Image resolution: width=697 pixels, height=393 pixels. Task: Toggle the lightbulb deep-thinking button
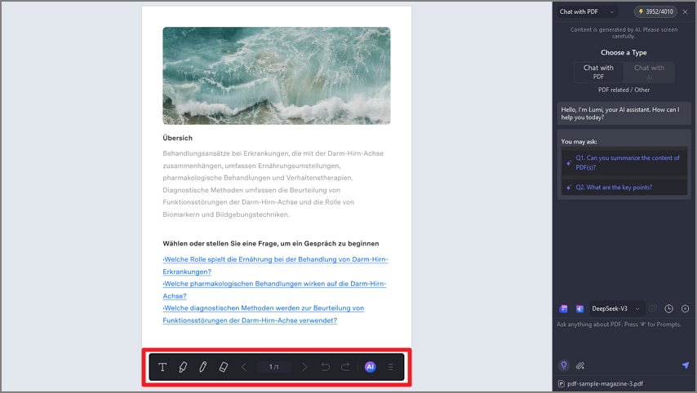[564, 365]
